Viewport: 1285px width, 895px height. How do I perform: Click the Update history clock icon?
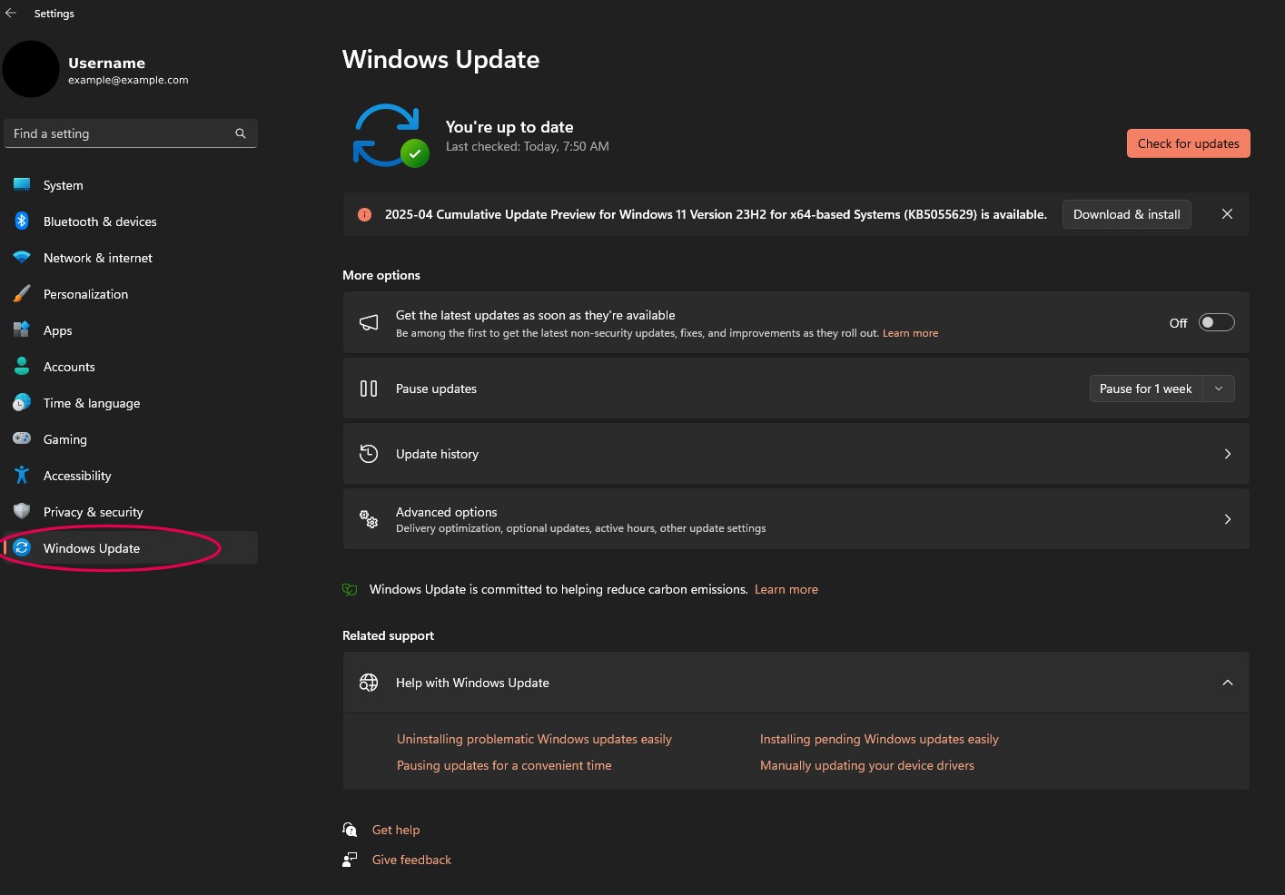pyautogui.click(x=369, y=454)
